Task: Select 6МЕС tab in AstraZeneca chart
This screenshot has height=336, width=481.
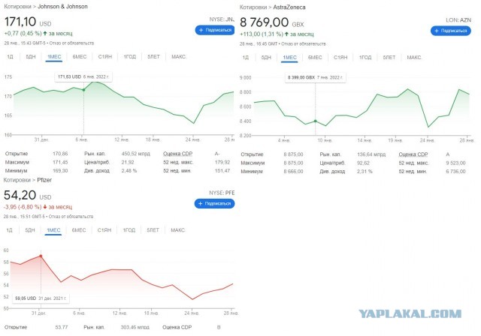Action: point(315,57)
